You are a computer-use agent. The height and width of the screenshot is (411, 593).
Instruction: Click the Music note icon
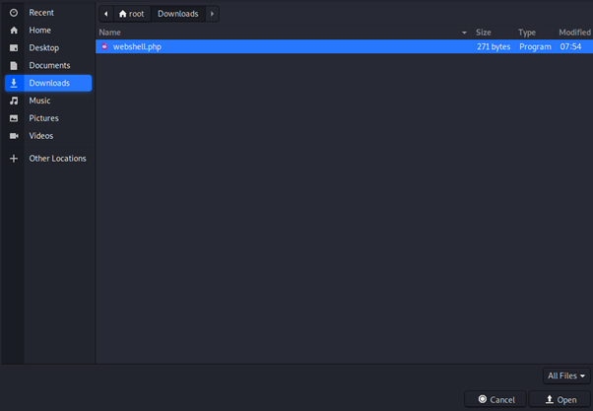click(14, 101)
